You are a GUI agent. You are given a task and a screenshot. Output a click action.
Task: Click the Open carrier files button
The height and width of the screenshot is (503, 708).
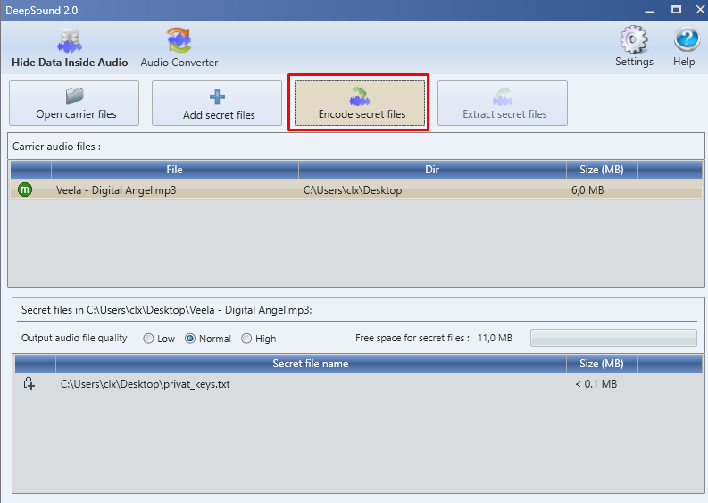click(x=74, y=104)
